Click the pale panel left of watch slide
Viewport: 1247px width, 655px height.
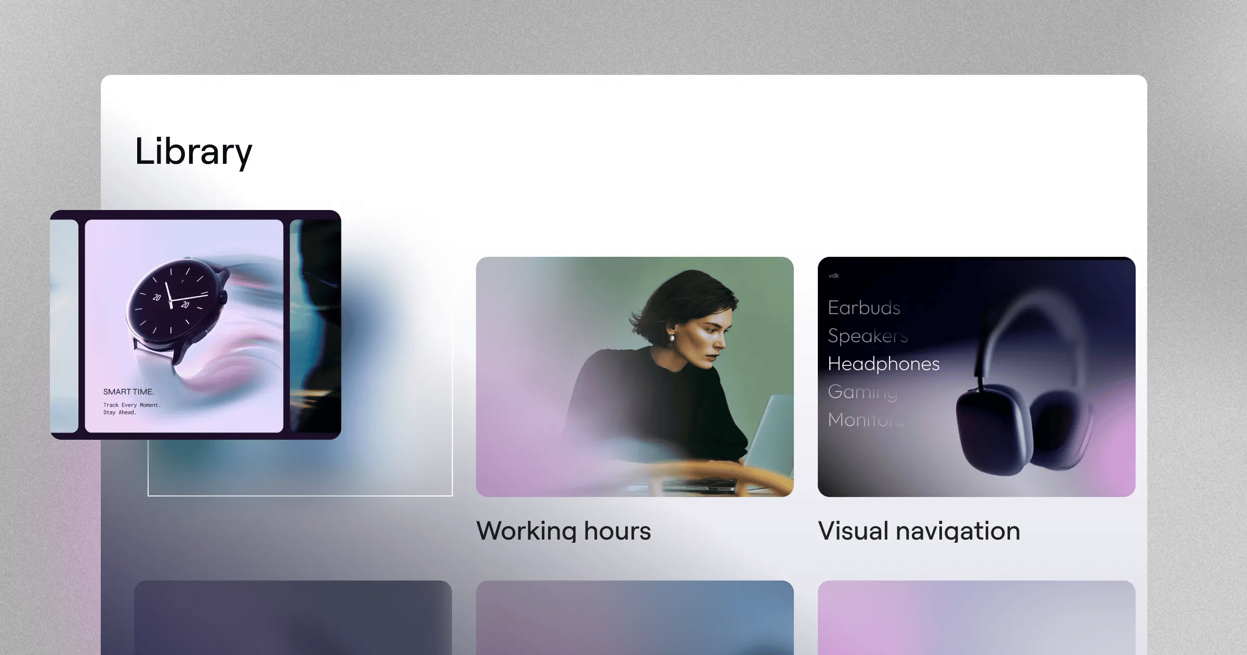64,325
